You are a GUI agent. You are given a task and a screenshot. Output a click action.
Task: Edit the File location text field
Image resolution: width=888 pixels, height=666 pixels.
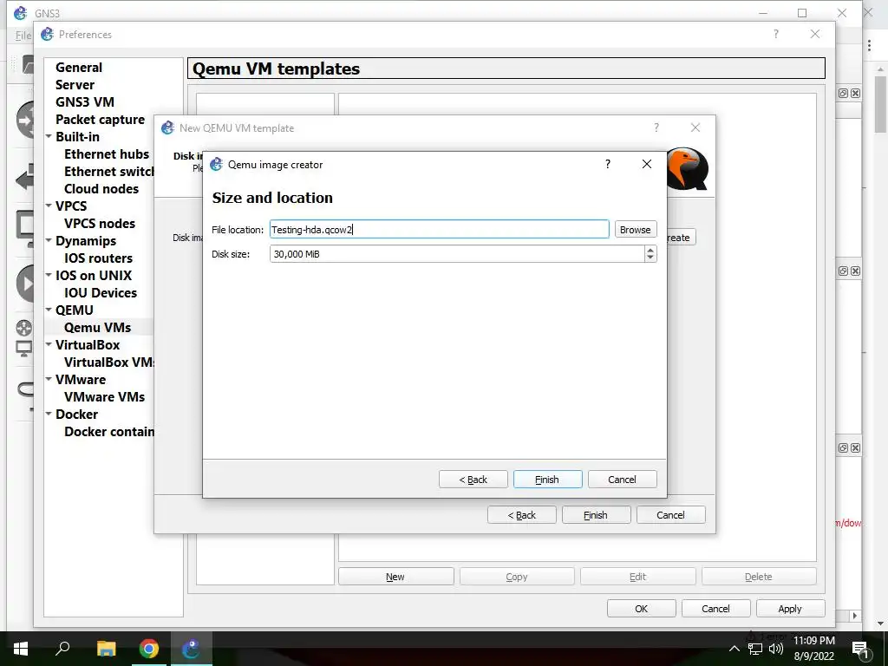pos(440,229)
